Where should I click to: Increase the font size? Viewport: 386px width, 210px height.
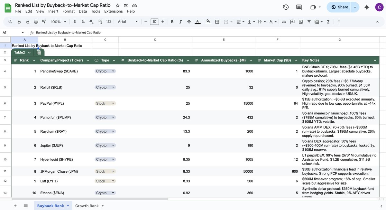tap(163, 22)
